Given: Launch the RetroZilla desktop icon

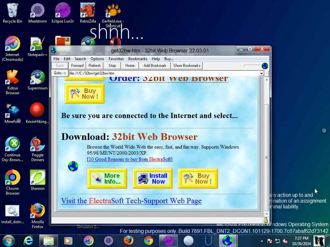Looking at the screenshot, I should pyautogui.click(x=88, y=13).
